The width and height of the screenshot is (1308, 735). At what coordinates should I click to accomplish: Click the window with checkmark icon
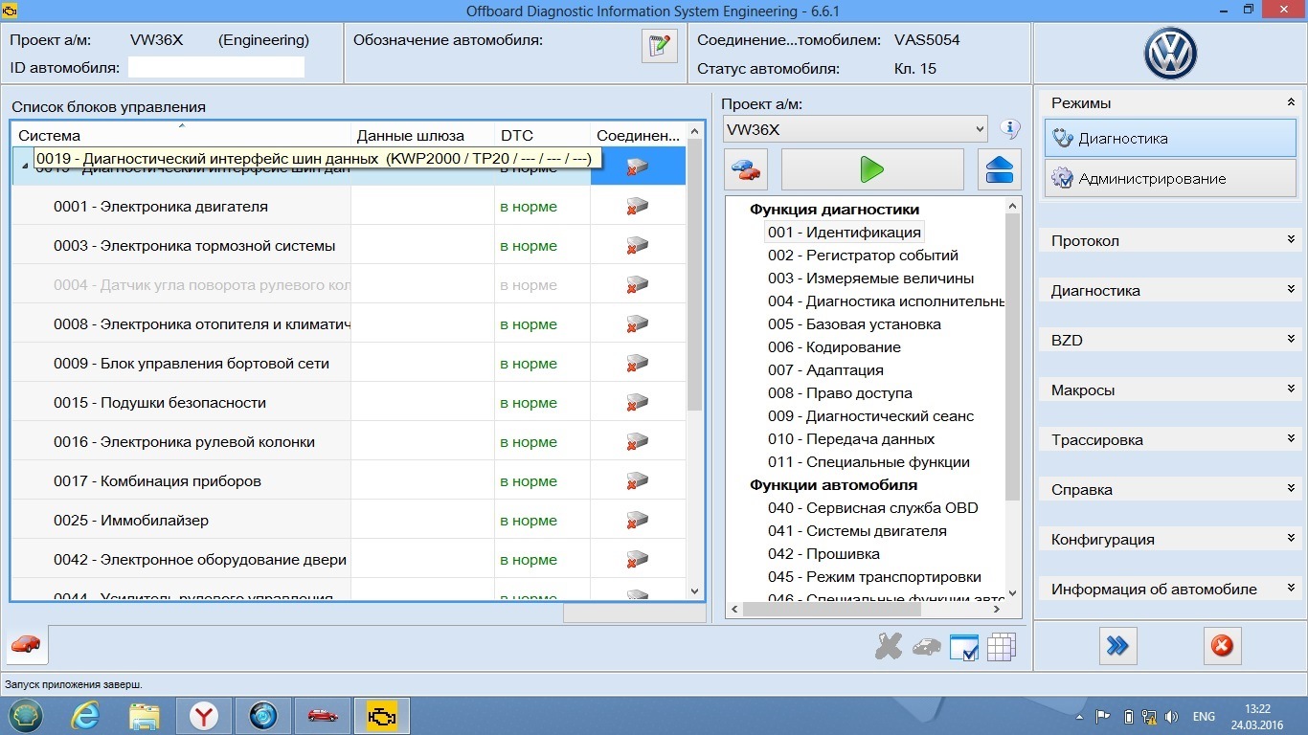click(963, 648)
